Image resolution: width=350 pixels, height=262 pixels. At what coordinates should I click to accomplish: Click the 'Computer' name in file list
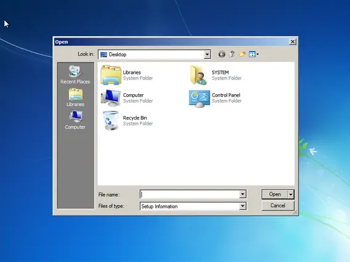(133, 95)
